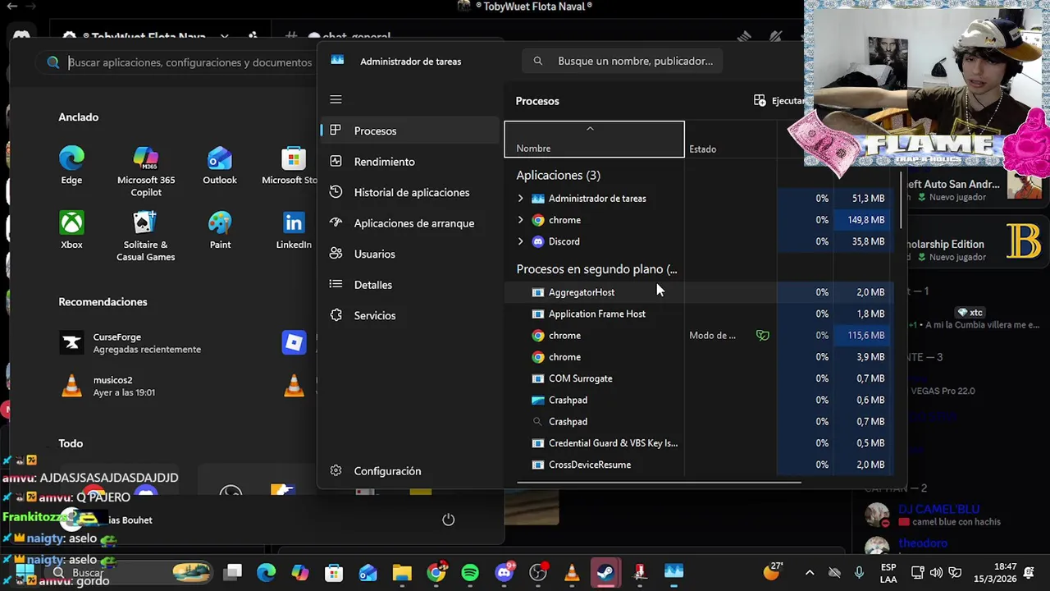The image size is (1050, 591).
Task: Click the Task Manager taskbar icon
Action: point(674,572)
